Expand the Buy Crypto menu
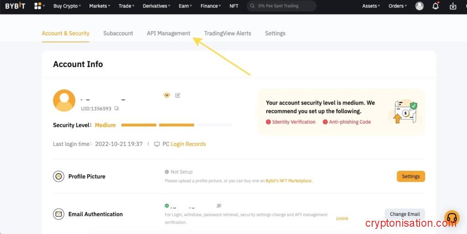The height and width of the screenshot is (234, 467). (67, 6)
